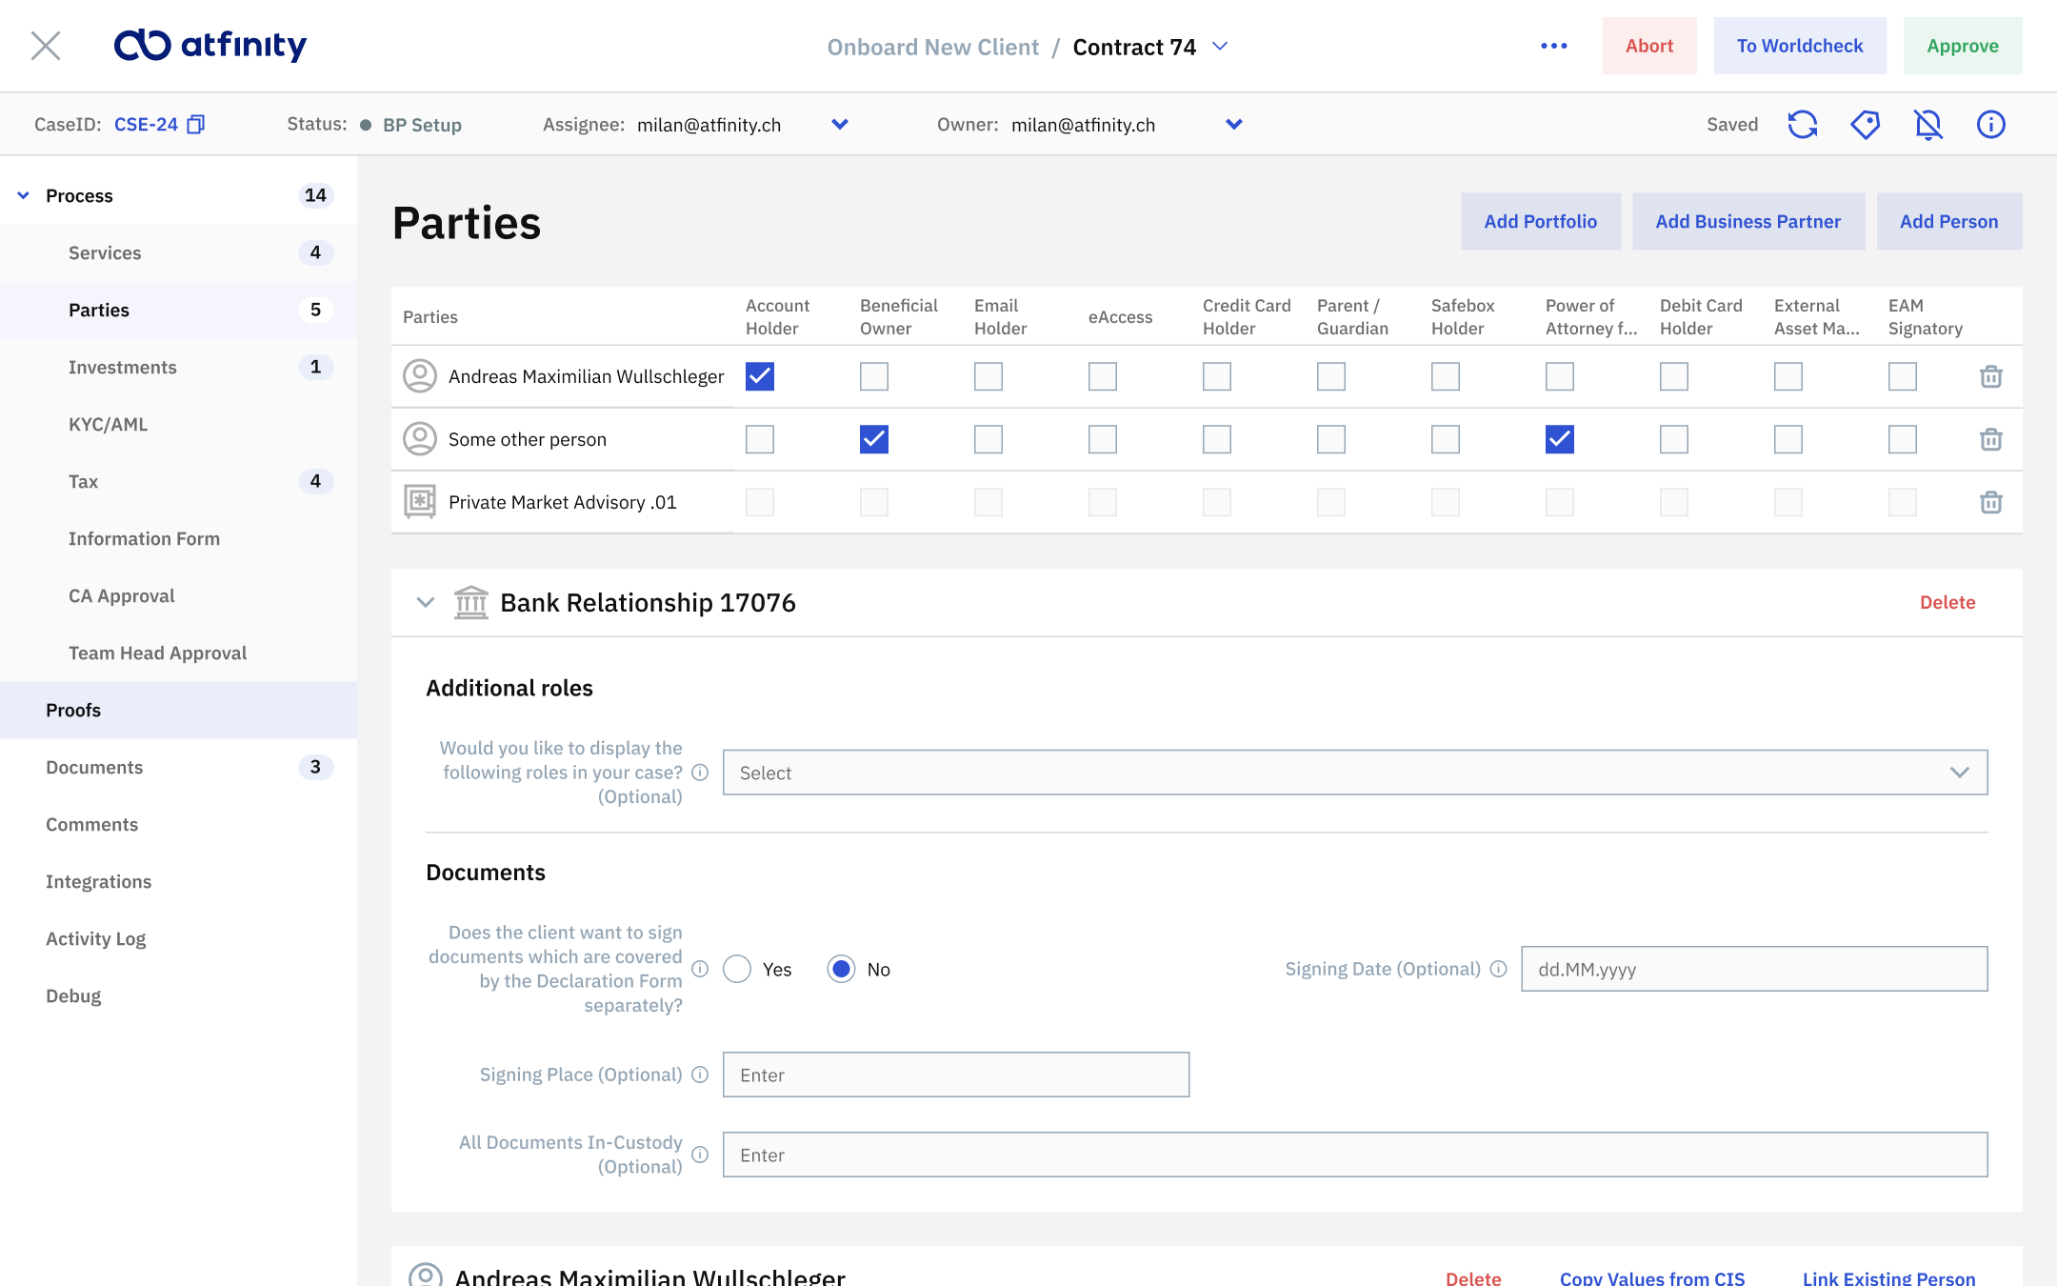Screen dimensions: 2057x1286
Task: Click the Signing Place input field
Action: coord(956,1075)
